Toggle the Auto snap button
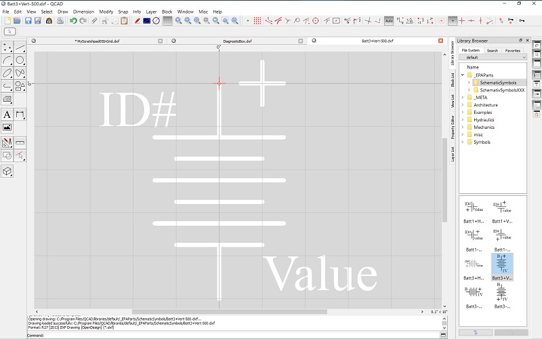 point(389,21)
